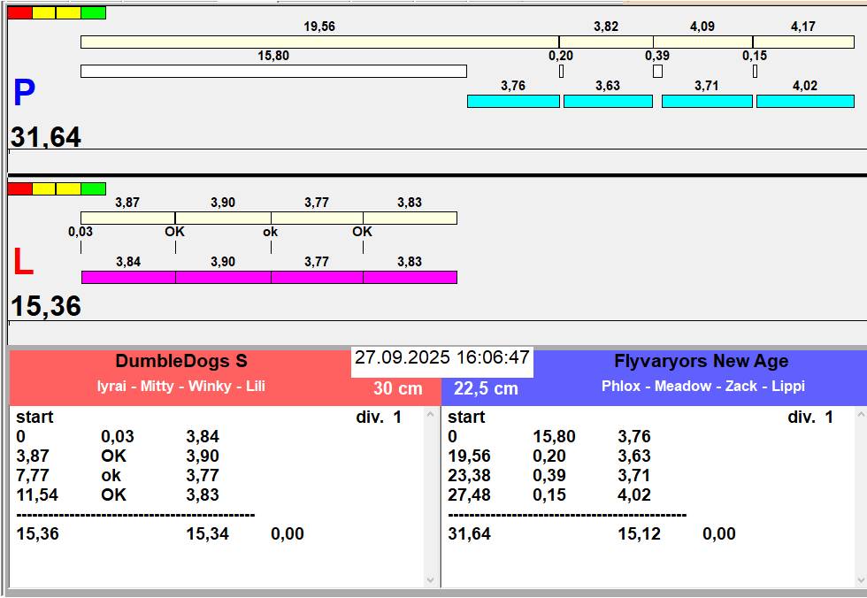Select the cream bar labeled 4,09

pos(702,42)
